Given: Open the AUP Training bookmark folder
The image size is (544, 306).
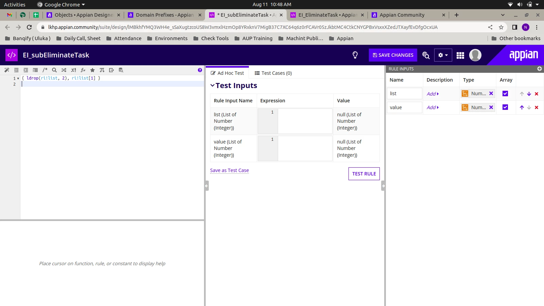Looking at the screenshot, I should pos(253,38).
